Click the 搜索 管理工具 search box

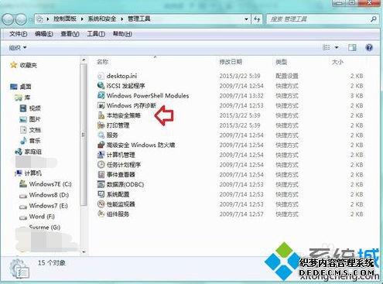(x=323, y=19)
